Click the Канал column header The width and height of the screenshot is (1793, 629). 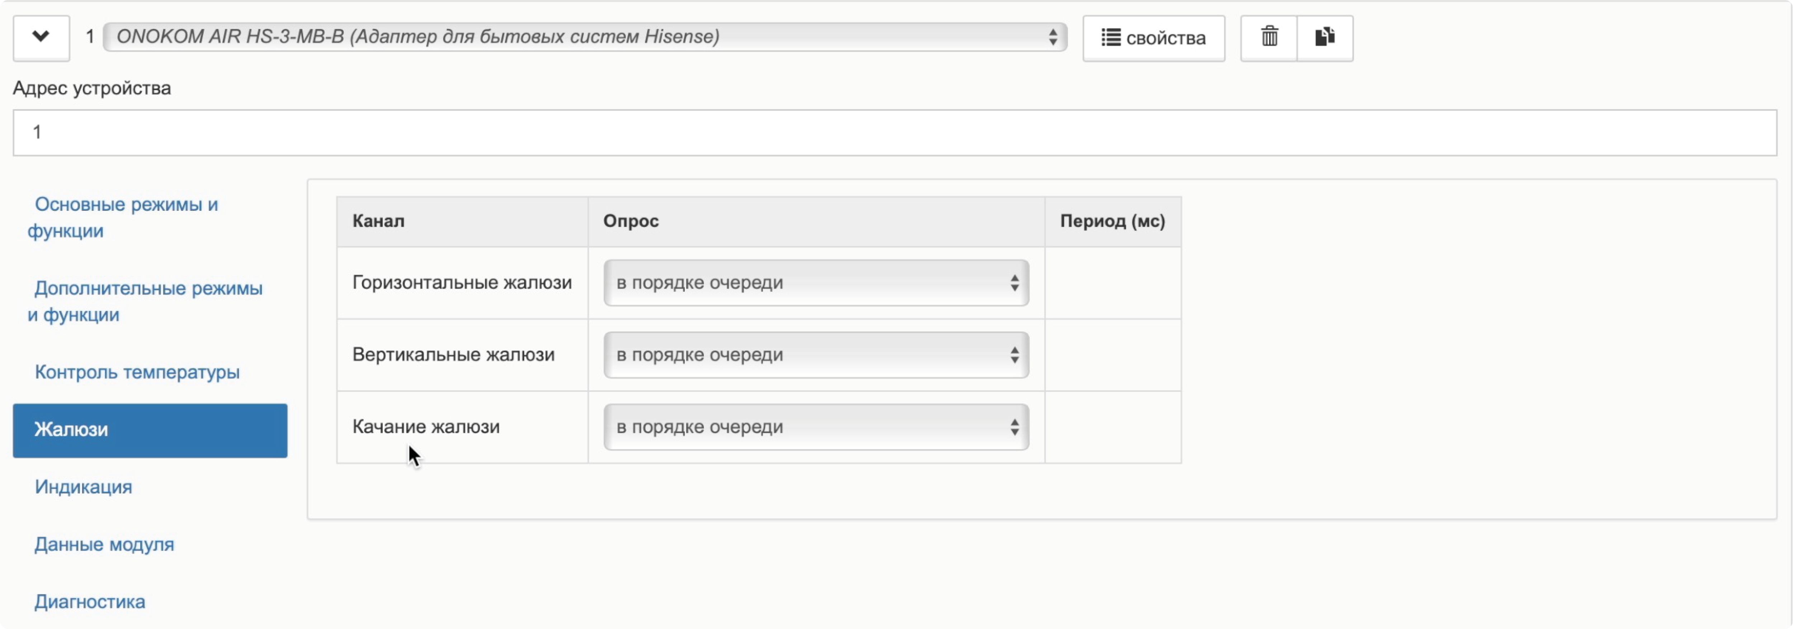(378, 221)
